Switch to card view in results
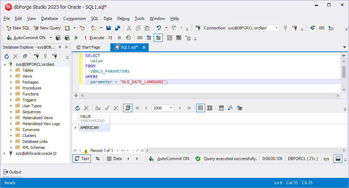Image resolution: width=349 pixels, height=188 pixels. coord(210,108)
